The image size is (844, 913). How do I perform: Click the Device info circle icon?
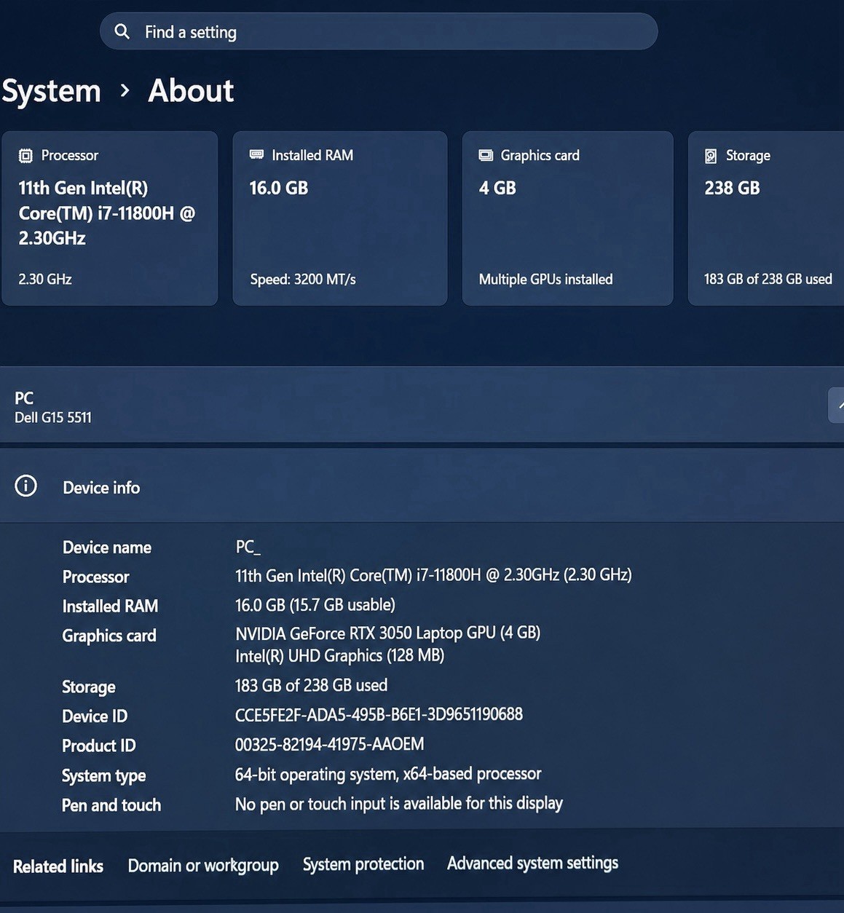(x=26, y=486)
